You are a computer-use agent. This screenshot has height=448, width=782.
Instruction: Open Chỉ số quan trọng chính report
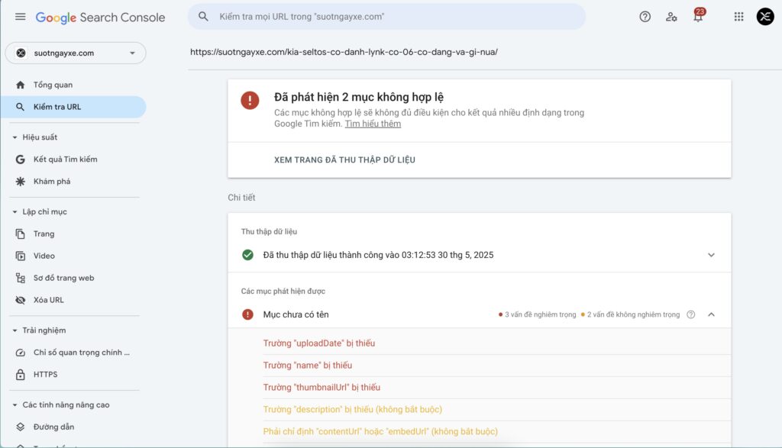pos(73,353)
